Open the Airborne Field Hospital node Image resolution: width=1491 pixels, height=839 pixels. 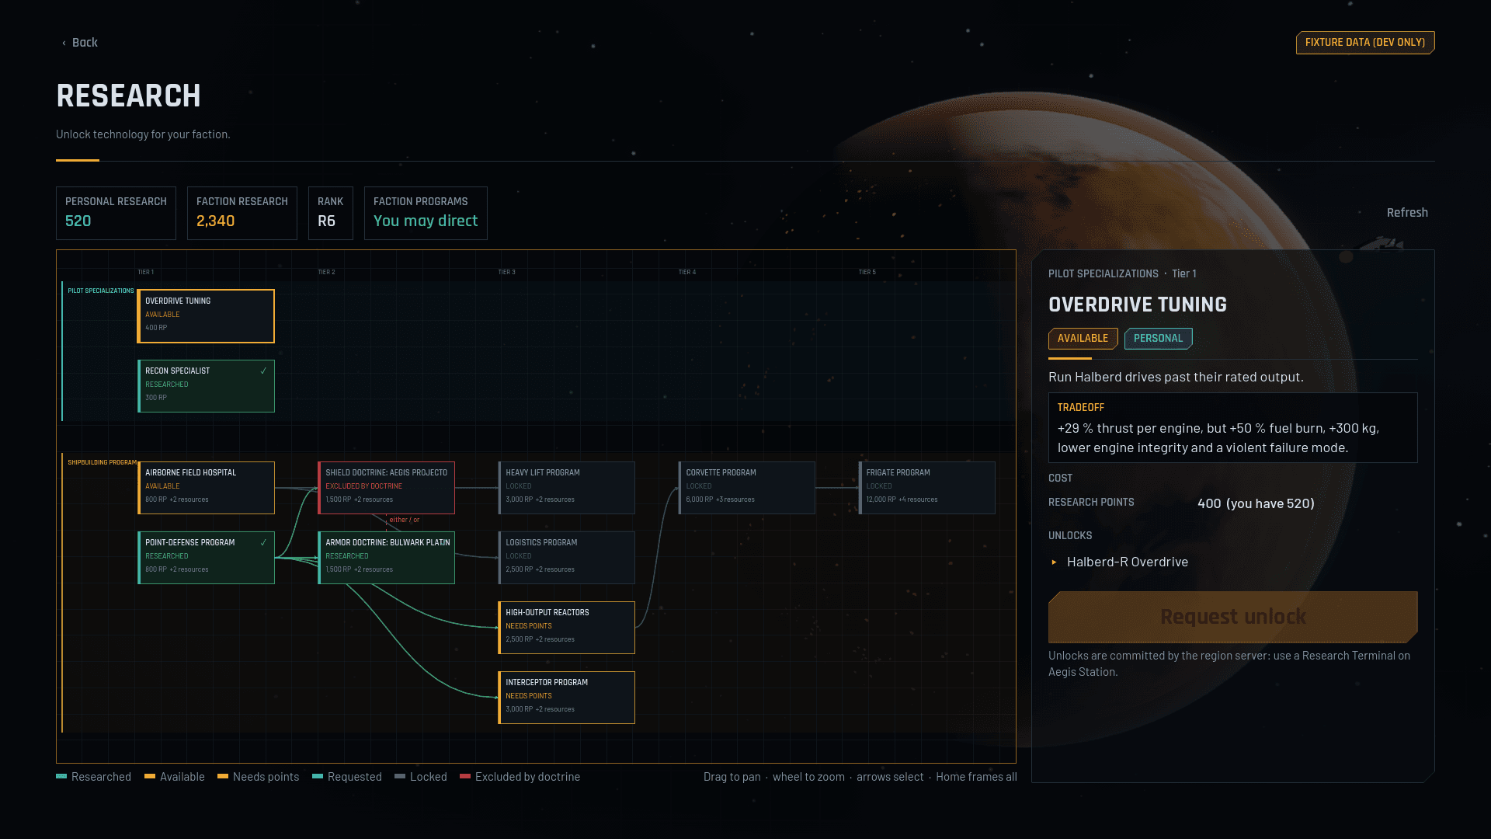(x=206, y=488)
